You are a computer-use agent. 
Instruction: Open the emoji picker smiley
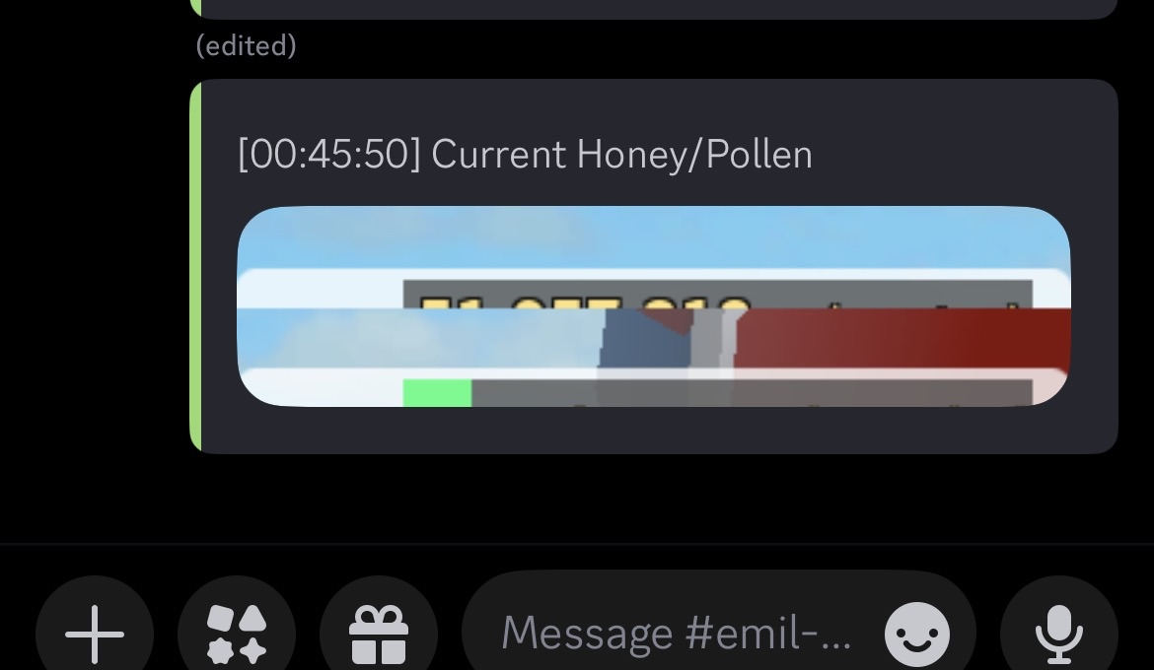[916, 634]
